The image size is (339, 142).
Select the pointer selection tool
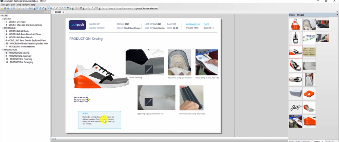click(48, 8)
